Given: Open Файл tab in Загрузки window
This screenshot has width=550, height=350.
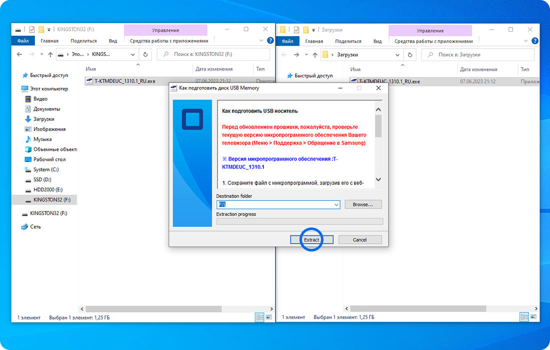Looking at the screenshot, I should pos(287,41).
